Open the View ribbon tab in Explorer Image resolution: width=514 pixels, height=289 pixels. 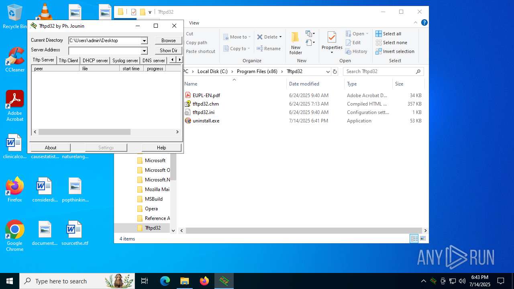194,23
